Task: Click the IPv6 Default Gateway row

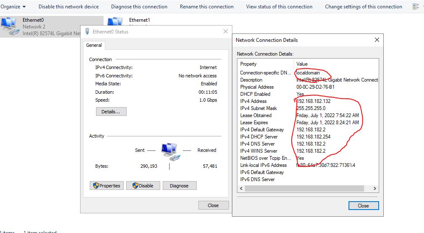Action: click(x=308, y=172)
